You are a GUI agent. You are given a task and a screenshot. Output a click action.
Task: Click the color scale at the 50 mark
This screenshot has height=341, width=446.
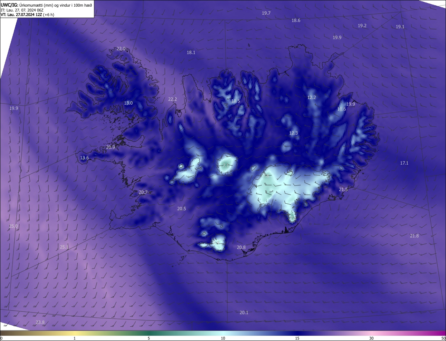tap(443, 338)
